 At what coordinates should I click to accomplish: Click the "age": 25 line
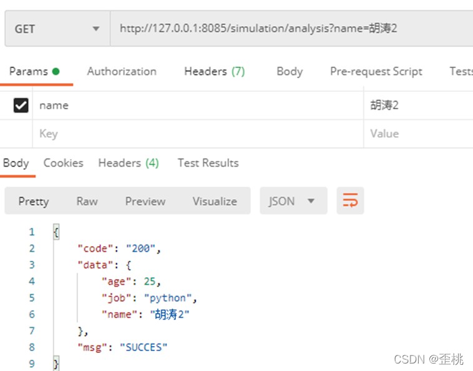[131, 282]
